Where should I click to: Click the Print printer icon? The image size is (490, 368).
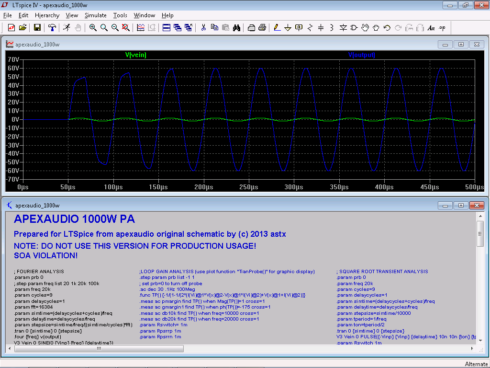(x=262, y=28)
